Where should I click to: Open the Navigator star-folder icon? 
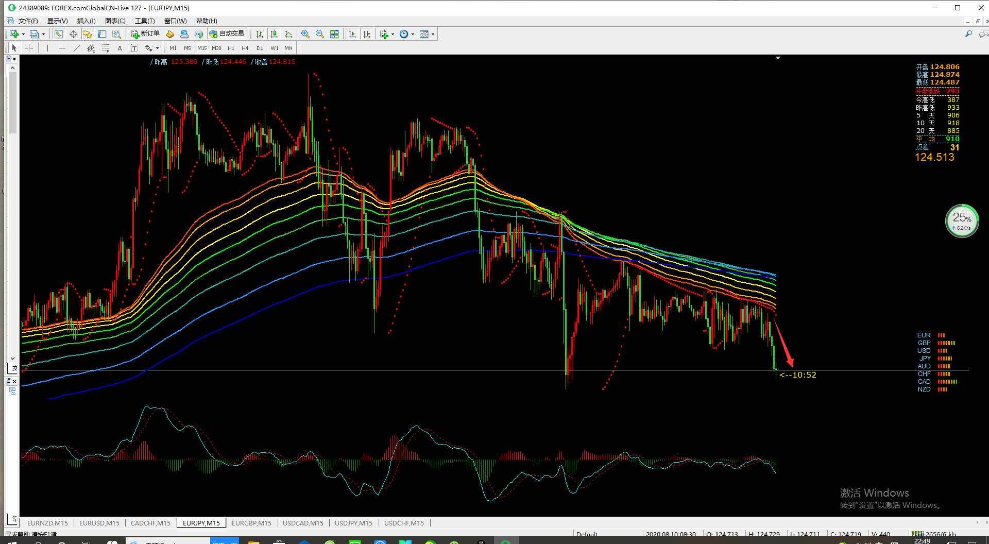(x=88, y=34)
